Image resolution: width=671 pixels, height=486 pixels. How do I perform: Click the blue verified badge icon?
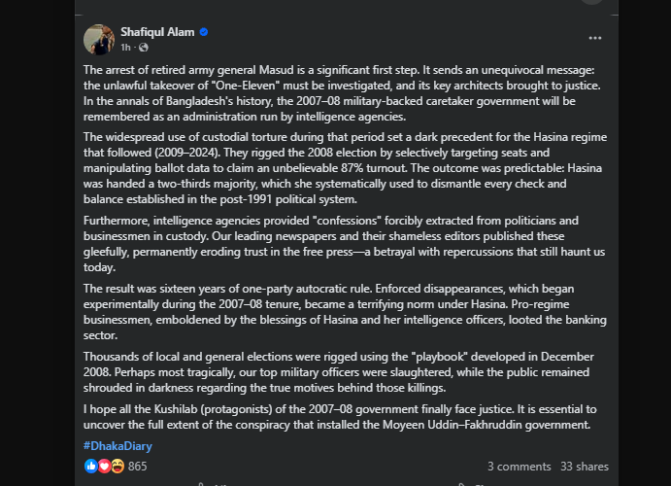204,32
